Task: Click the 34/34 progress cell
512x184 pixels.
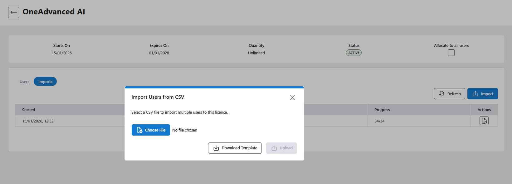Action: 379,121
